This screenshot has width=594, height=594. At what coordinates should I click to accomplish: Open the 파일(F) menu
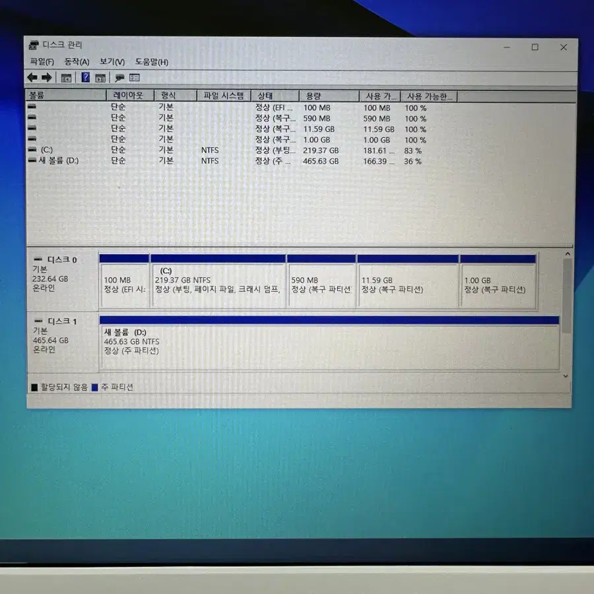pyautogui.click(x=42, y=62)
